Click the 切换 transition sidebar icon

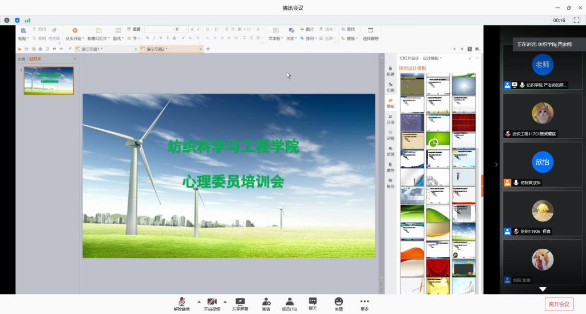[x=390, y=86]
